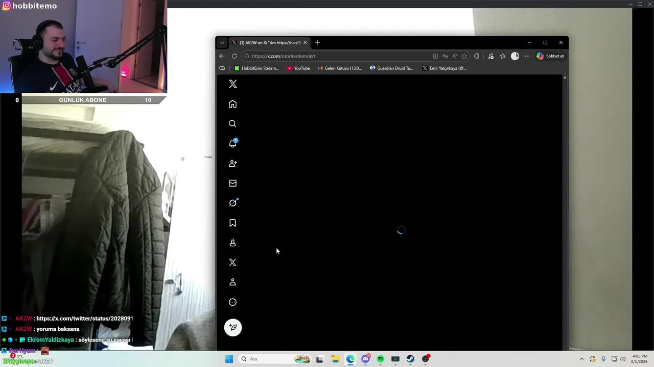Open the Gelen Kutusu Gmail bookmark

339,68
